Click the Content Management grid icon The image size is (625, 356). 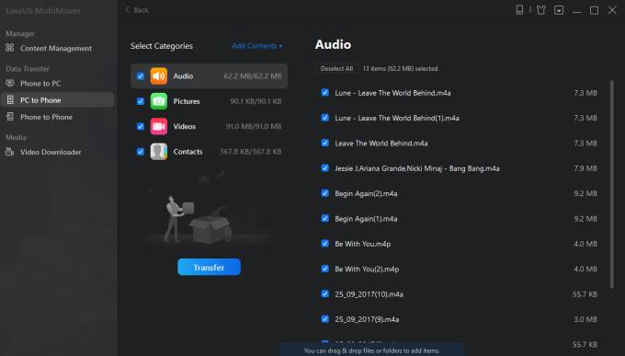[10, 48]
